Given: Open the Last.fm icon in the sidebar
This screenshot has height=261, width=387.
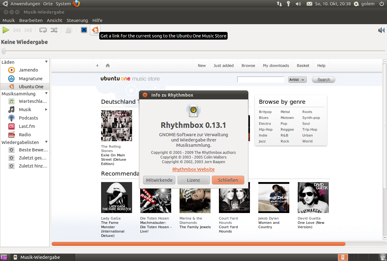Looking at the screenshot, I should coord(11,126).
